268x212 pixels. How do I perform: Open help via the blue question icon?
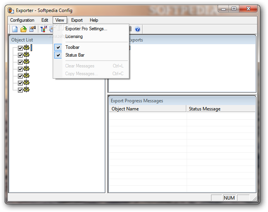[137, 29]
